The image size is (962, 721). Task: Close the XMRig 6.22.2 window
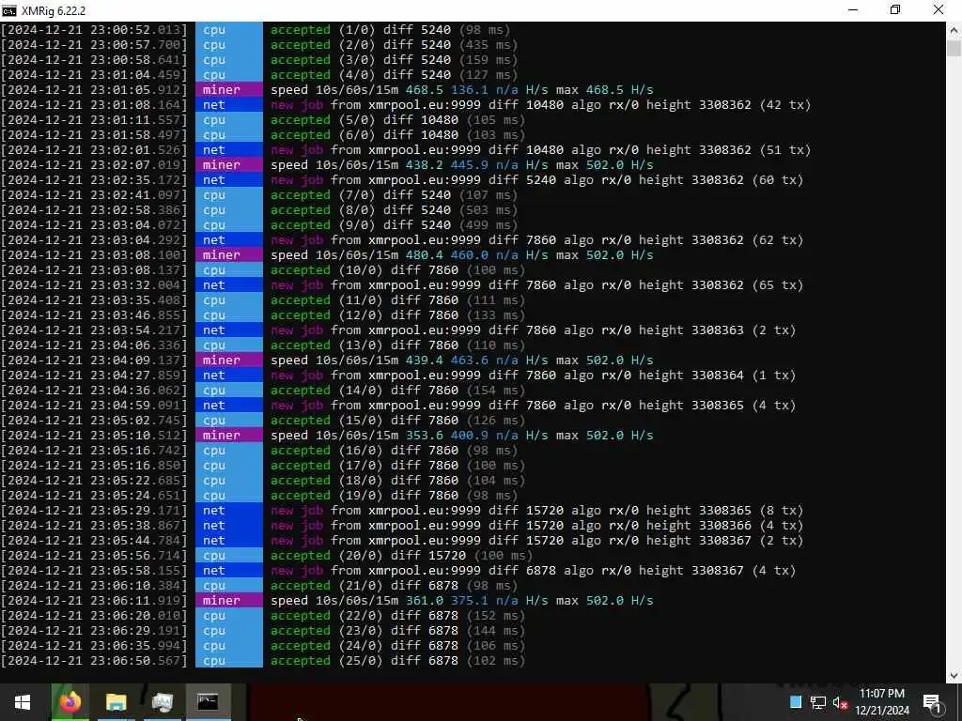coord(939,10)
